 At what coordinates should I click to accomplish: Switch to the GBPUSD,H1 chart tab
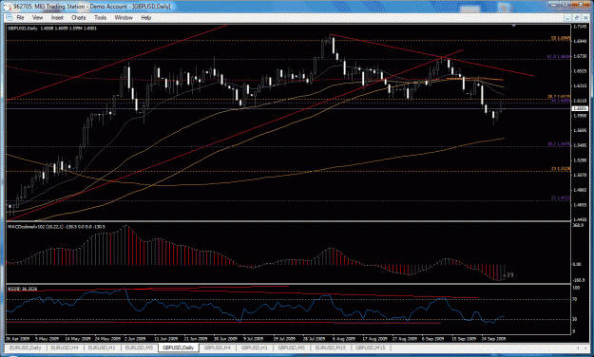tap(254, 348)
